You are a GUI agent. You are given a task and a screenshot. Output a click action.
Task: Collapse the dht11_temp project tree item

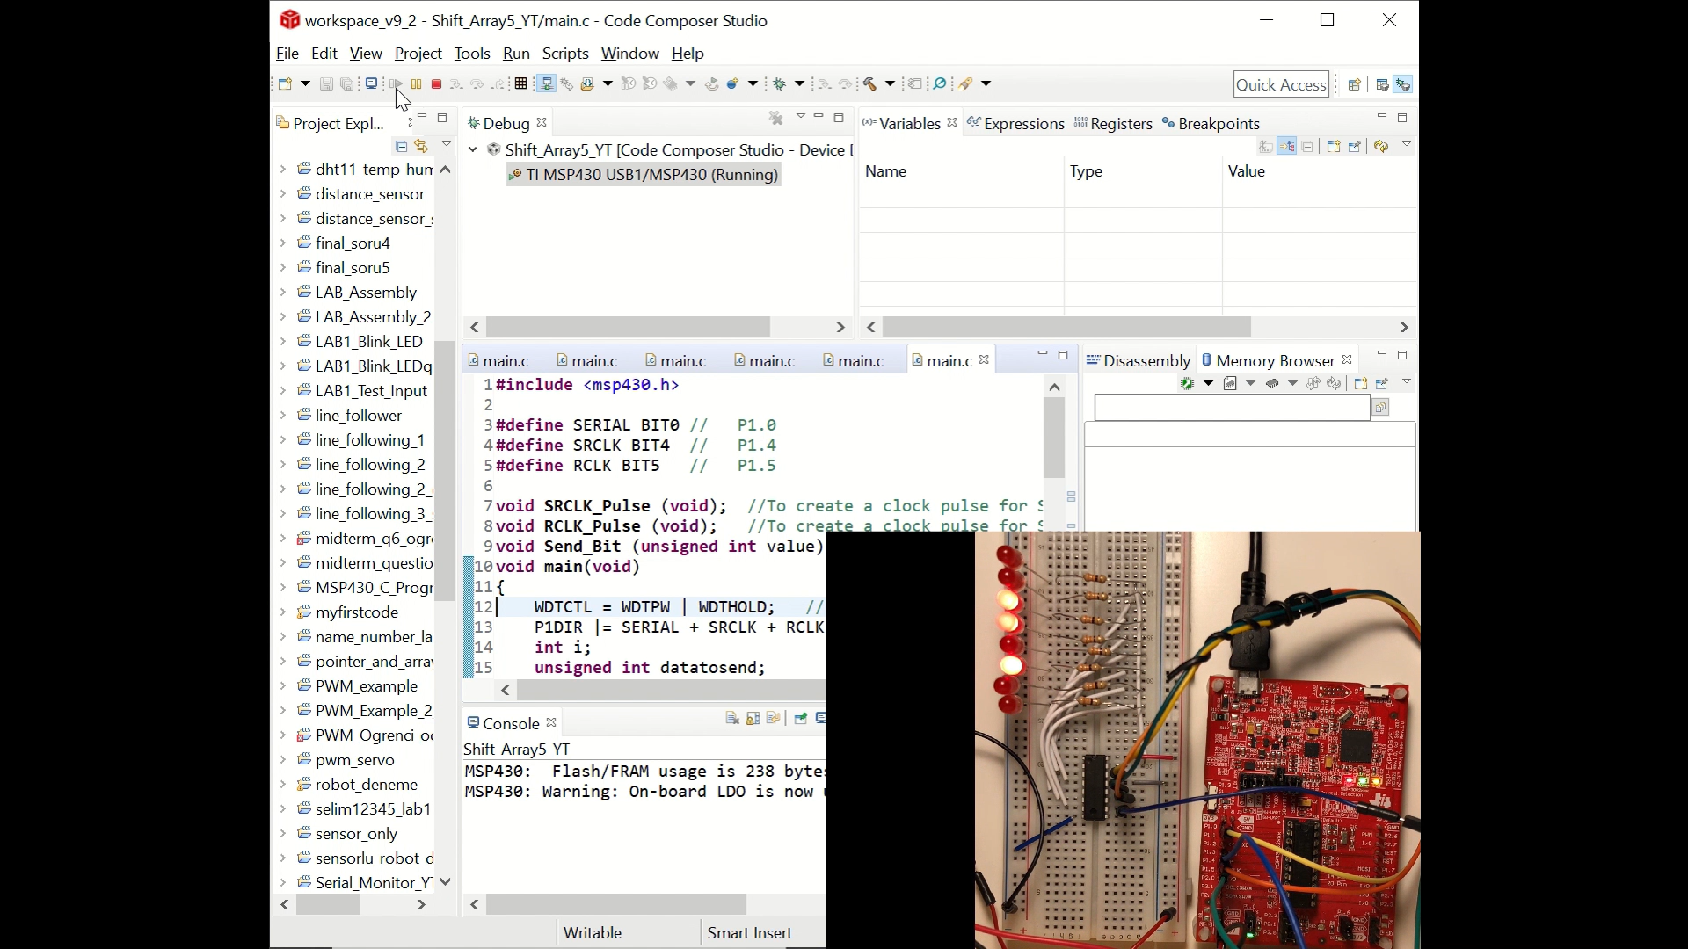[283, 169]
